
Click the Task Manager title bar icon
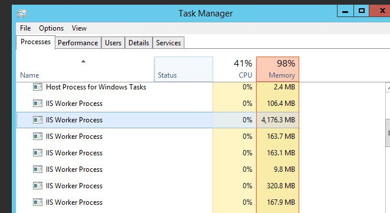coord(22,13)
